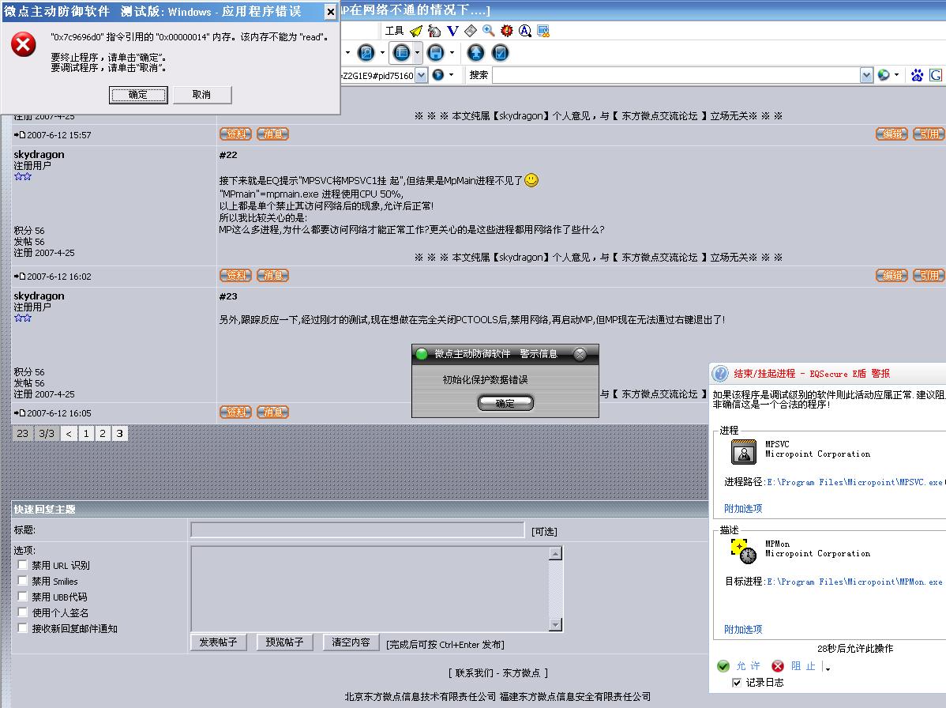Image resolution: width=946 pixels, height=708 pixels.
Task: Check the 禁用 Smilies option
Action: pyautogui.click(x=22, y=581)
